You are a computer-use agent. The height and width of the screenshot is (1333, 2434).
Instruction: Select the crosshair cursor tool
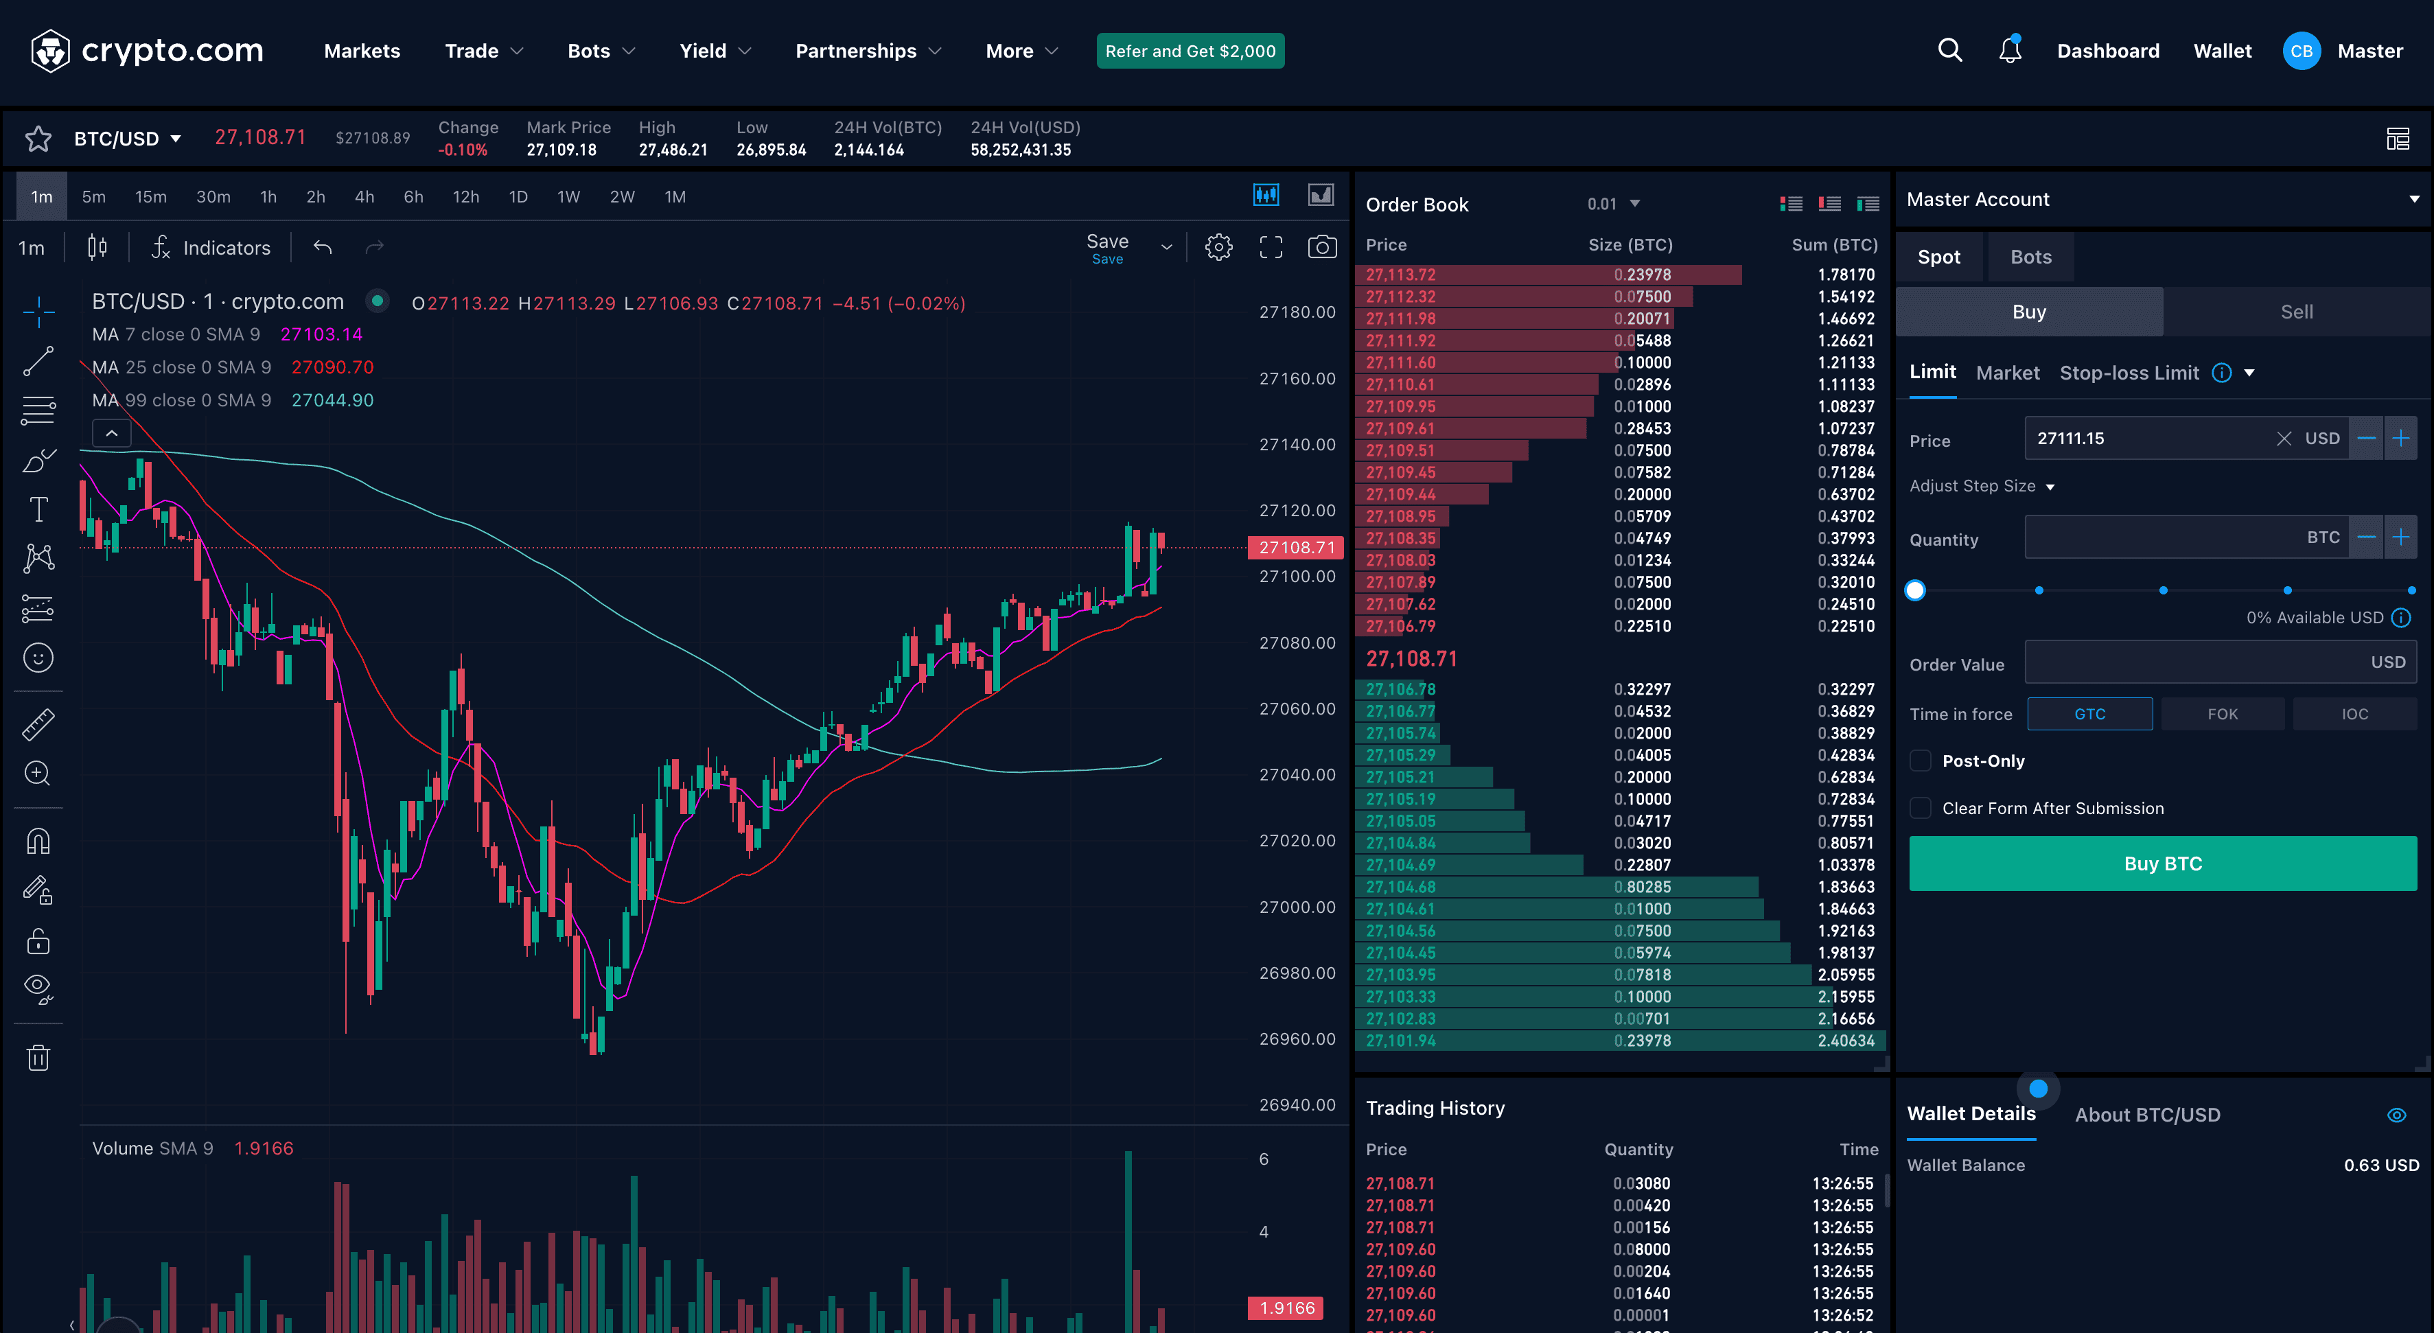coord(38,311)
